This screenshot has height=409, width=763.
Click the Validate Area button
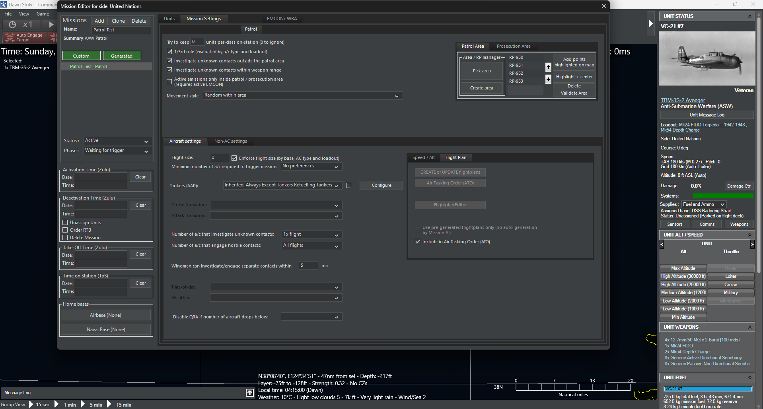pyautogui.click(x=574, y=93)
